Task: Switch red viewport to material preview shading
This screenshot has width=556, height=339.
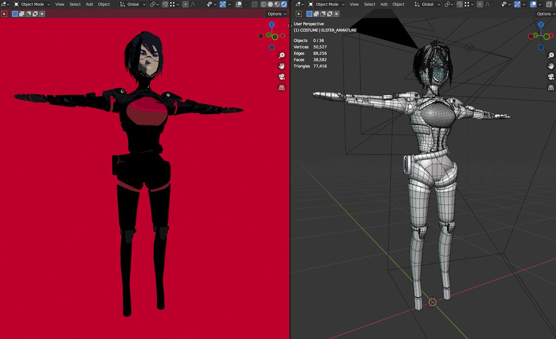Action: [277, 4]
